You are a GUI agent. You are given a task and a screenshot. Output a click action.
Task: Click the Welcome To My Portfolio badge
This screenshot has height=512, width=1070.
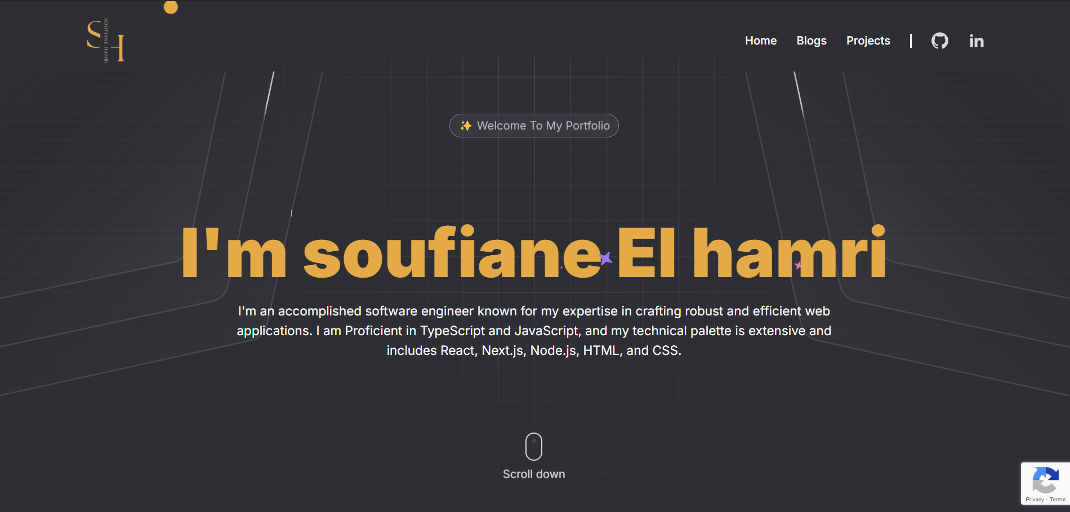coord(533,126)
